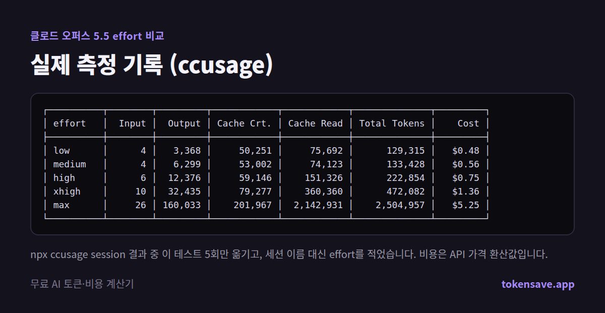The height and width of the screenshot is (313, 605).
Task: Click the 'Cache Read' column header
Action: [316, 123]
